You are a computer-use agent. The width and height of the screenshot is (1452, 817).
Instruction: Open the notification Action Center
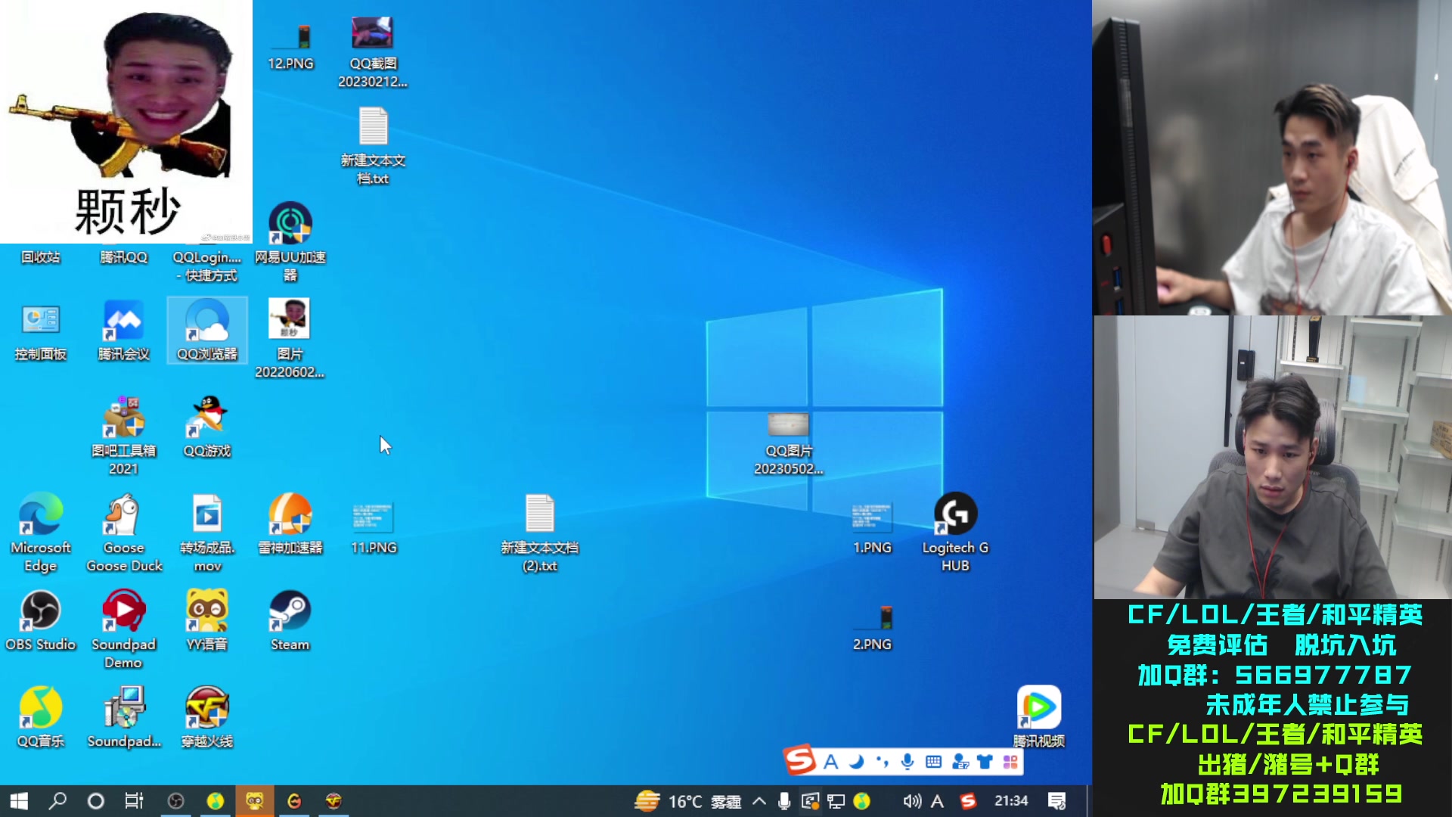(x=1057, y=801)
